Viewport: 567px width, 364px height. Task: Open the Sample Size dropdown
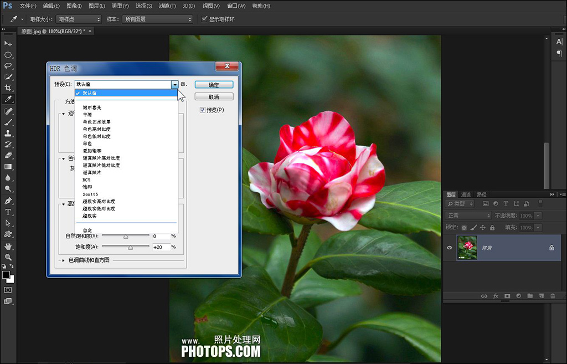click(79, 19)
